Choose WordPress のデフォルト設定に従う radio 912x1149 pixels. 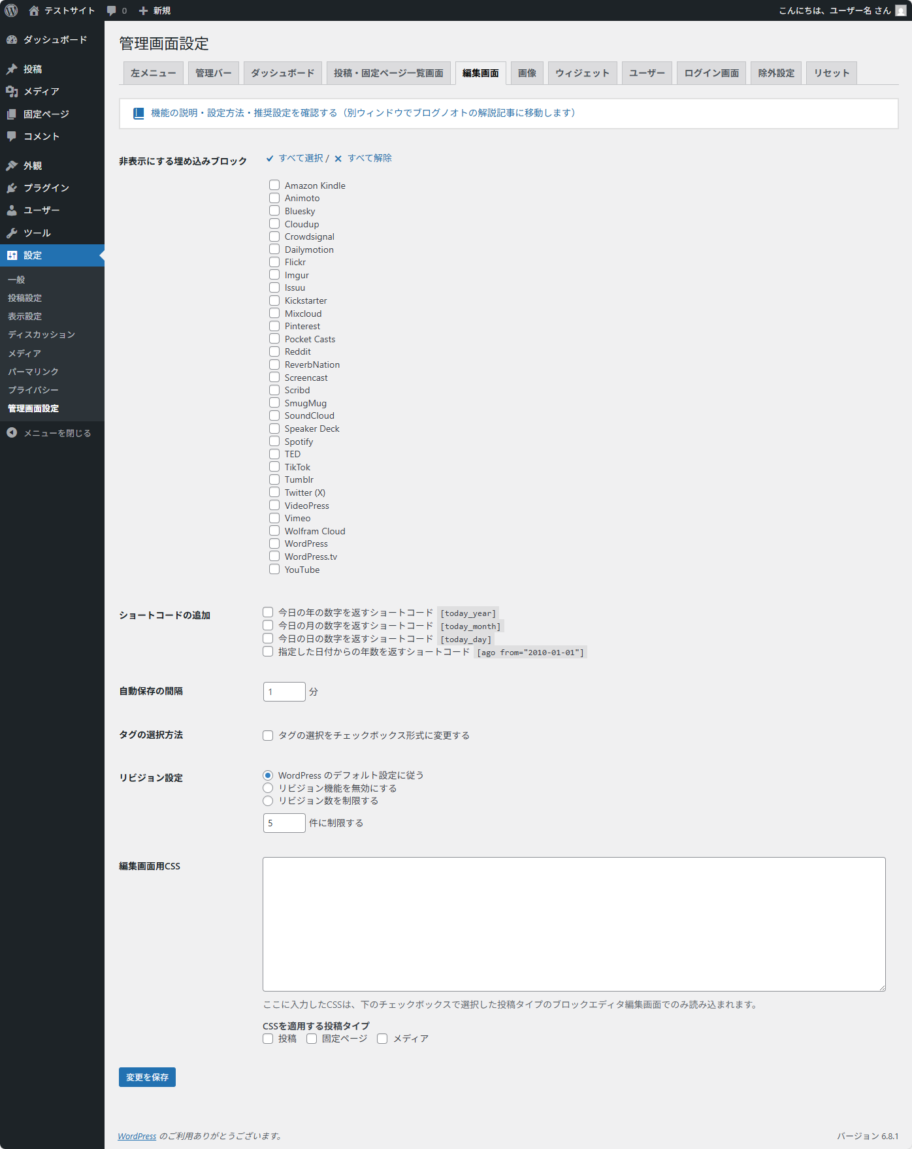tap(268, 775)
